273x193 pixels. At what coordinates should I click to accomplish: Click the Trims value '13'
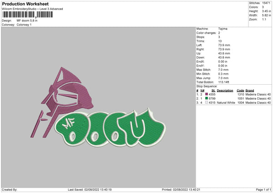click(220, 41)
